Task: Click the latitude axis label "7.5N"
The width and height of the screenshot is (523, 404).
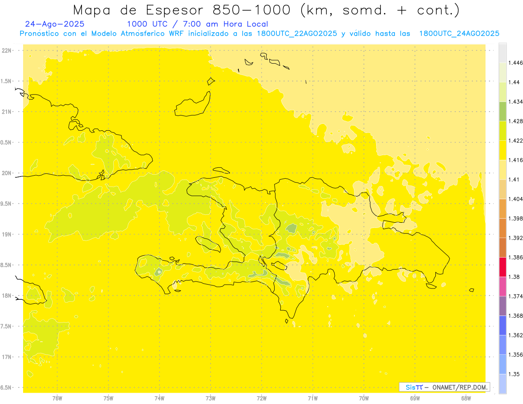Action: (x=7, y=326)
